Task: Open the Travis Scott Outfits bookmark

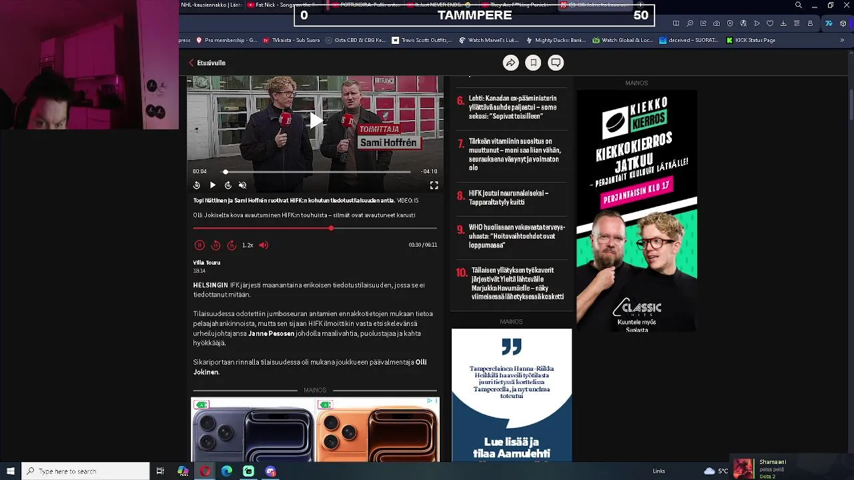Action: pos(422,40)
